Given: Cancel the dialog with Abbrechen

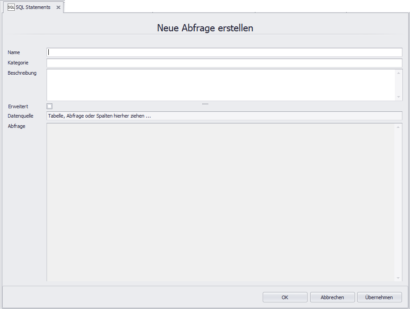Looking at the screenshot, I should tap(332, 297).
